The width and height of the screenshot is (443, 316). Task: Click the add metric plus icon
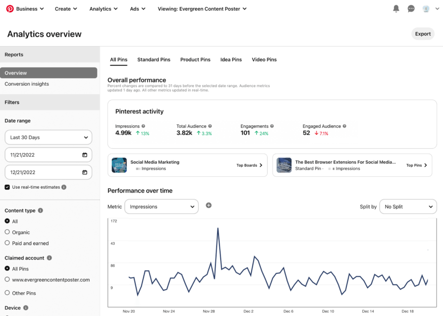pyautogui.click(x=209, y=205)
